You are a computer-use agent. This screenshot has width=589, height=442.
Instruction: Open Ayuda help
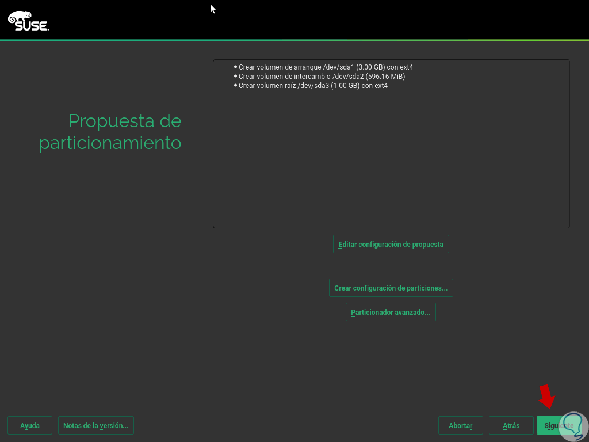[x=30, y=425]
